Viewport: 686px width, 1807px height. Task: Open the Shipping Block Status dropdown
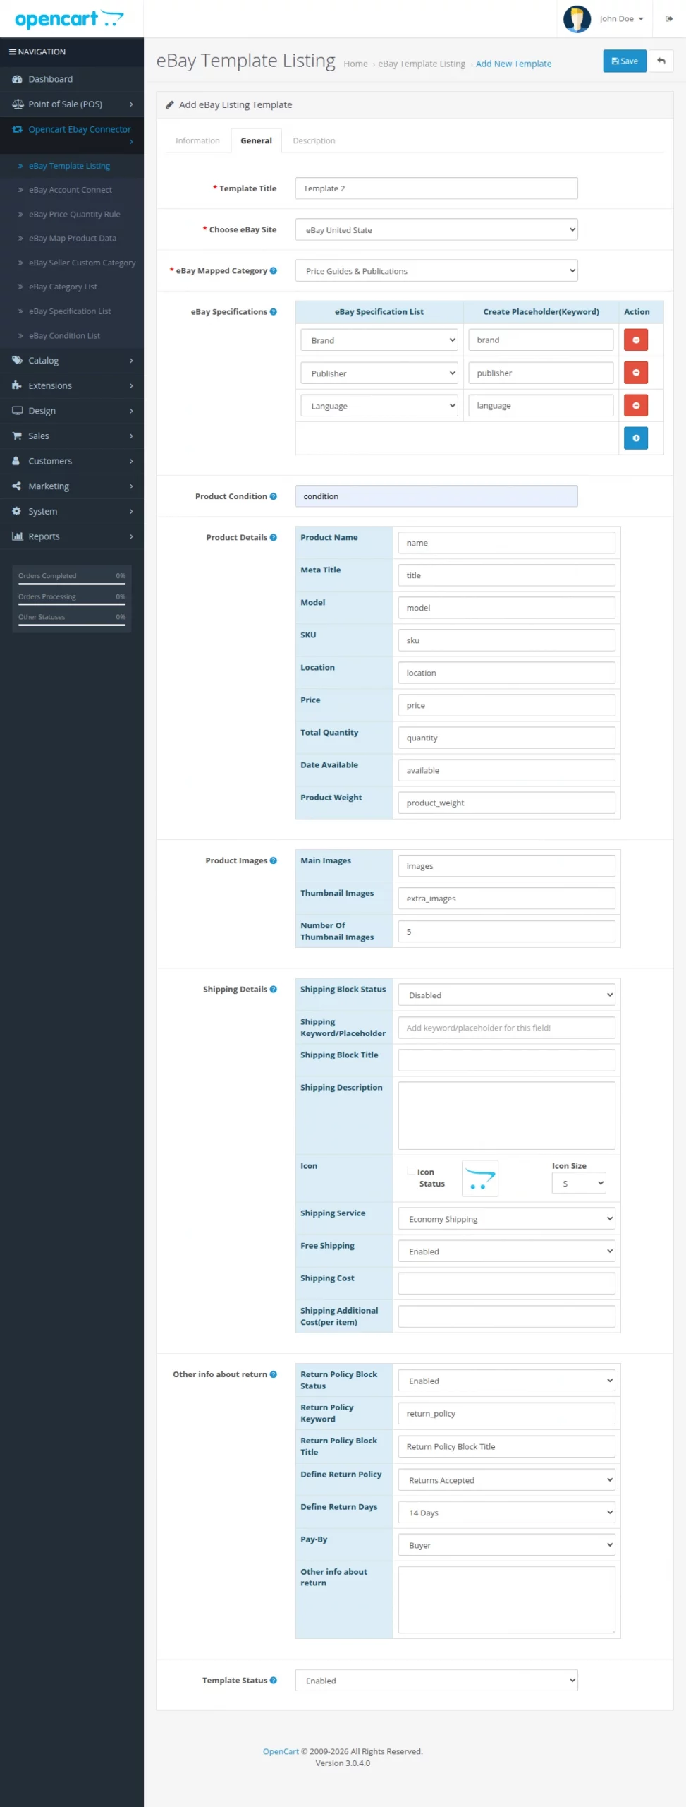coord(506,995)
